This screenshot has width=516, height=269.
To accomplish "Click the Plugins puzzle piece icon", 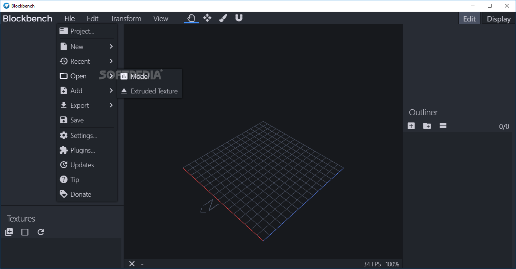I will pyautogui.click(x=64, y=150).
